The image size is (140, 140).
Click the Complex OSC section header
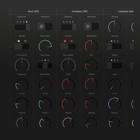[x=80, y=12]
